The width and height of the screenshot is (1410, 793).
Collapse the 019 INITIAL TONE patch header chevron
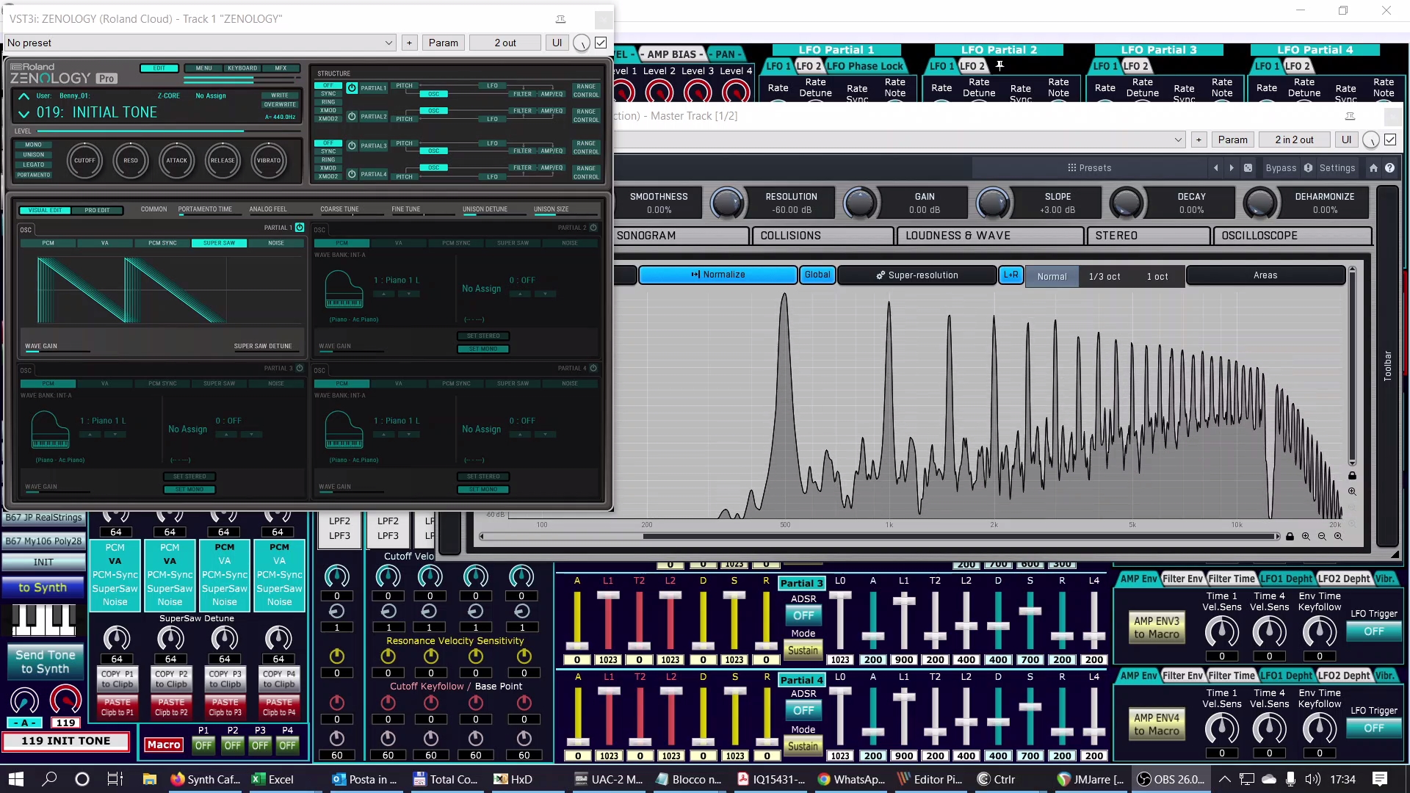[x=23, y=112]
